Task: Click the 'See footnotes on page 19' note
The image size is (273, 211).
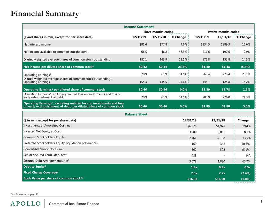Action: (x=25, y=194)
